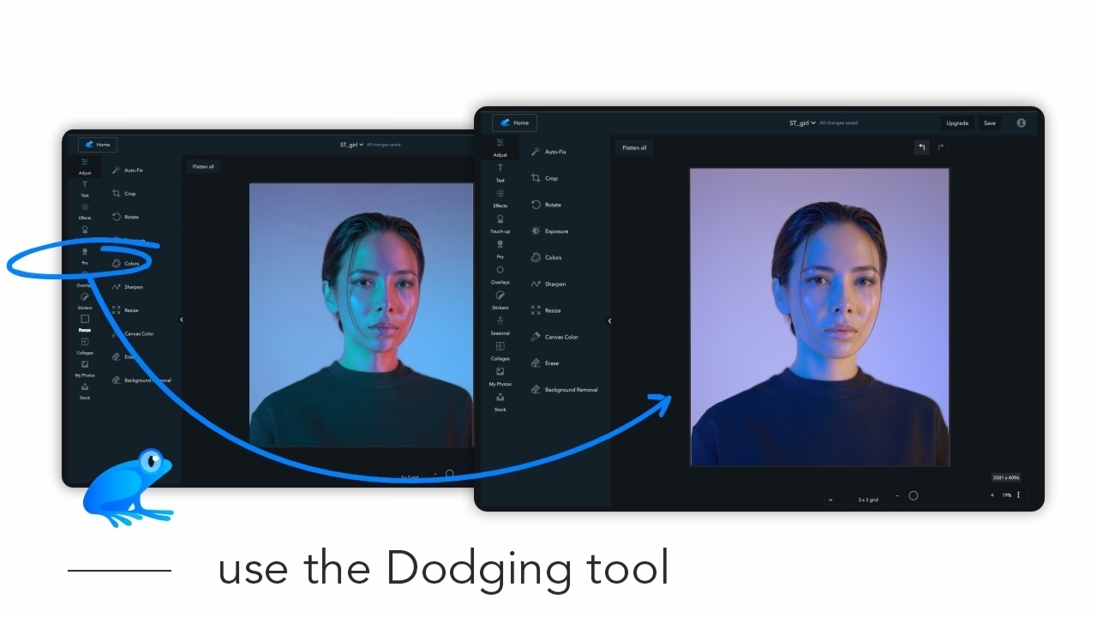Viewport: 1097px width, 617px height.
Task: Collapse tool panel arrow in left window
Action: 181,320
